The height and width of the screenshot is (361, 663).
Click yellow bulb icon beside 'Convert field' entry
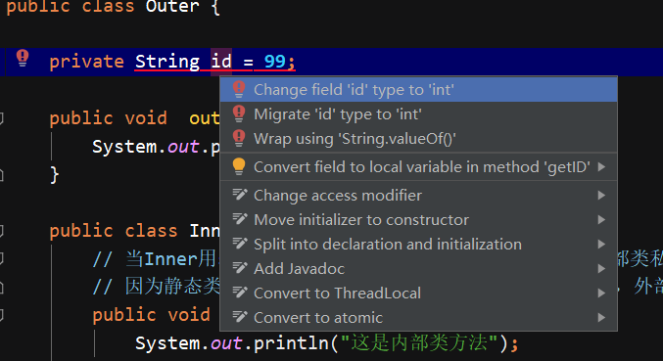(x=239, y=166)
